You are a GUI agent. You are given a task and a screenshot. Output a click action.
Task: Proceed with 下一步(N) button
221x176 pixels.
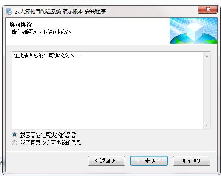(149, 161)
